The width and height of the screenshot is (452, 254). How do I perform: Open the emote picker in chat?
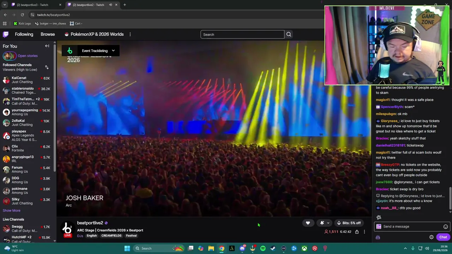click(x=445, y=226)
